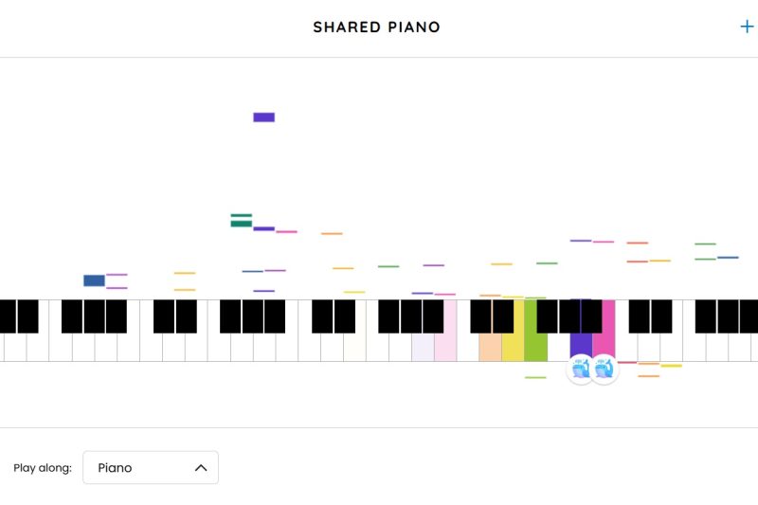This screenshot has height=505, width=758.
Task: Open the Play along instrument dropdown
Action: [151, 468]
